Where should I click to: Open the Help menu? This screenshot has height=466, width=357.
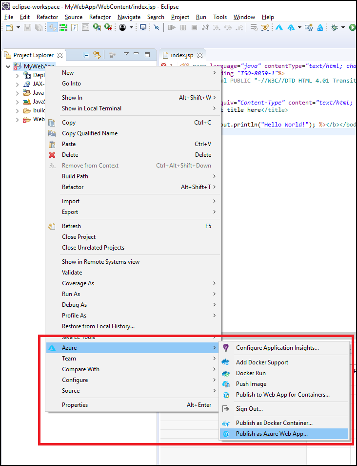[x=268, y=17]
